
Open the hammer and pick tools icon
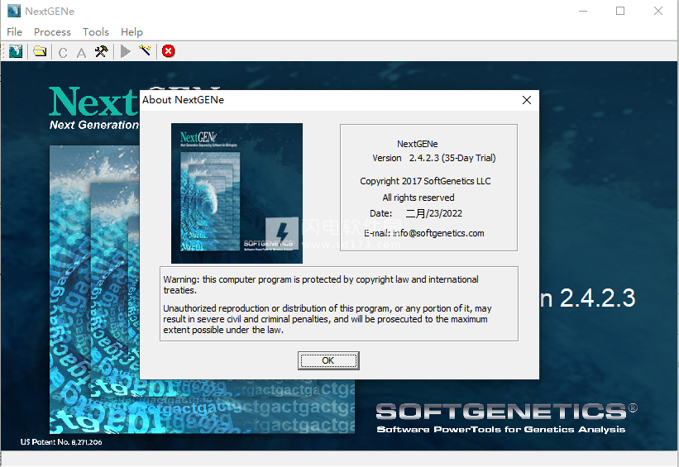click(102, 51)
